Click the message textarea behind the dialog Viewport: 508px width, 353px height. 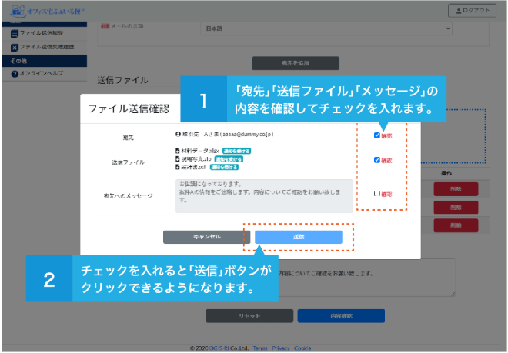(366, 278)
